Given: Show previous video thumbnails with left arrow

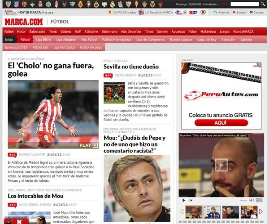Looking at the screenshot, I should [182, 211].
